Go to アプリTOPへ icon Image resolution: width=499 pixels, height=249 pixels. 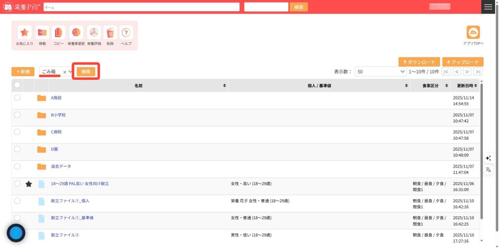point(473,32)
